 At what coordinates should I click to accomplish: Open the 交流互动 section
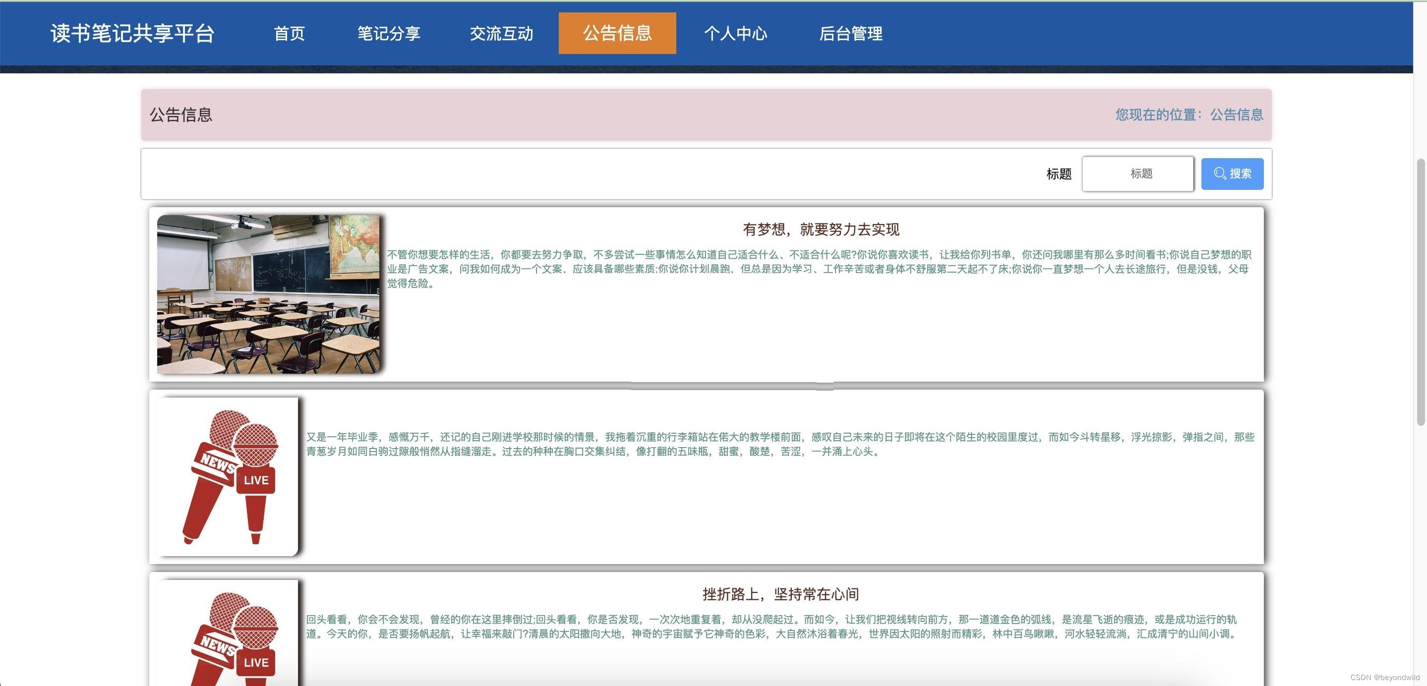501,34
